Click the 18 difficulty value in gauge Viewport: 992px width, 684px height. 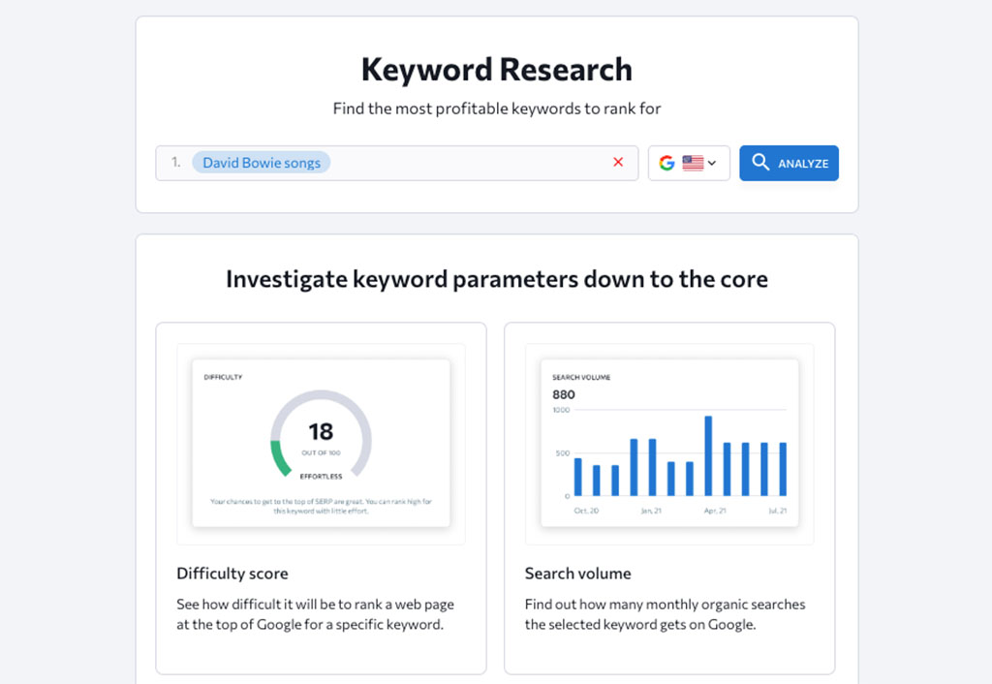(321, 431)
